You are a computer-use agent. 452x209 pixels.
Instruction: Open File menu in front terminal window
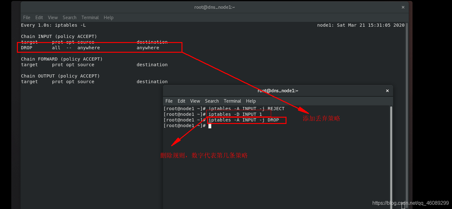[x=169, y=101]
